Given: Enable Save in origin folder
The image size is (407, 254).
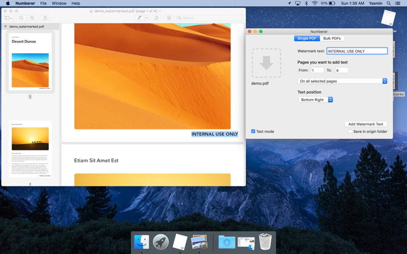Looking at the screenshot, I should pyautogui.click(x=350, y=132).
